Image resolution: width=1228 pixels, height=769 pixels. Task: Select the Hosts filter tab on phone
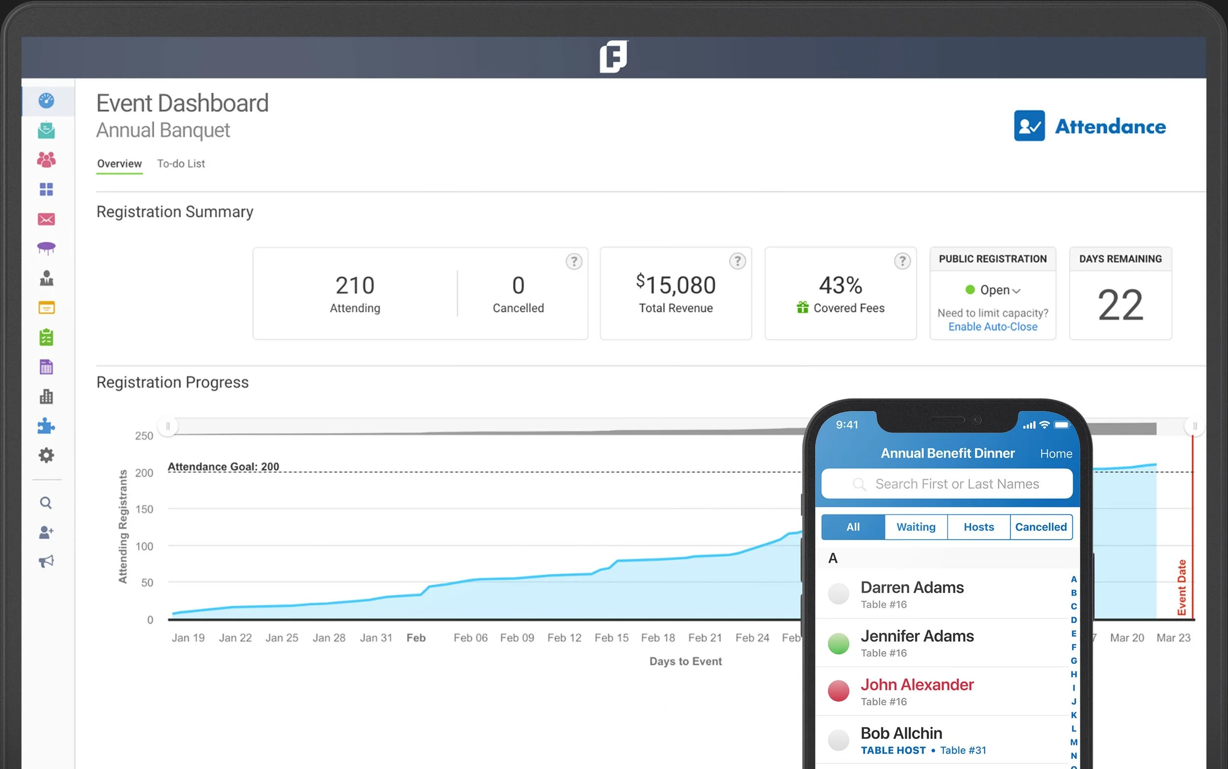(x=978, y=527)
